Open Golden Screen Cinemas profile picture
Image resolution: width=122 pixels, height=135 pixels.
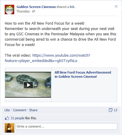coord(9,9)
